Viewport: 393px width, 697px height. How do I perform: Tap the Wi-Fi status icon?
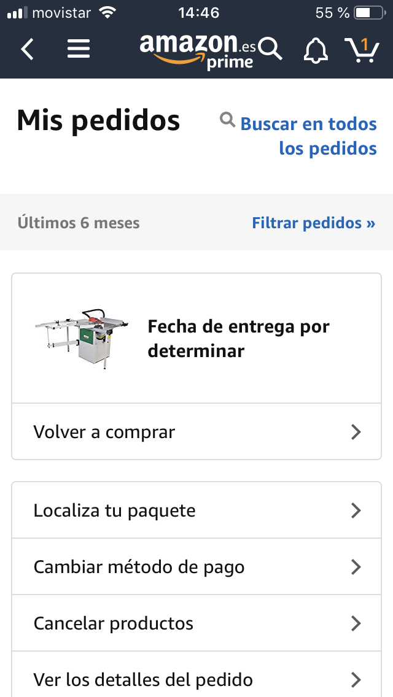[x=107, y=12]
